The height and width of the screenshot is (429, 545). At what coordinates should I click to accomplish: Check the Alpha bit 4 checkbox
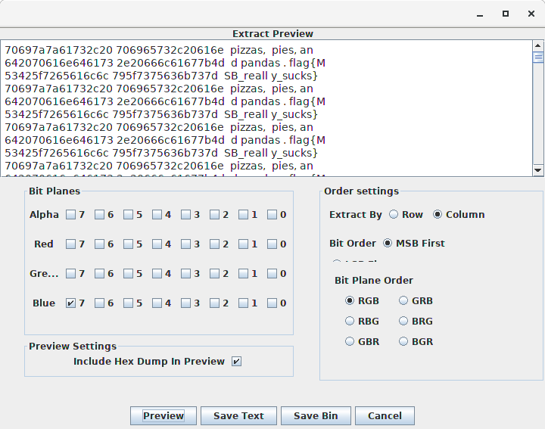157,215
